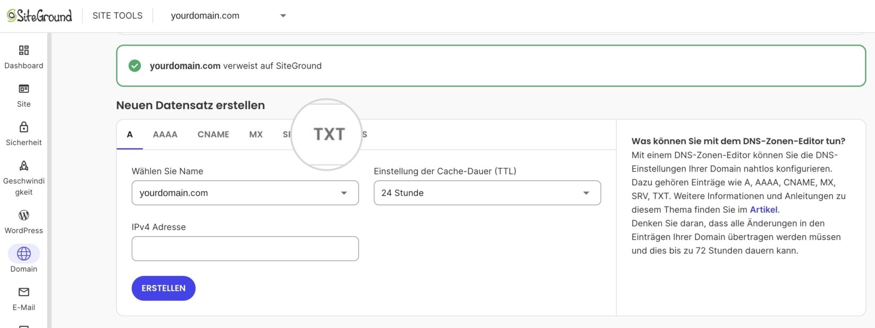Open the Sicherheit lock icon
875x328 pixels.
tap(24, 127)
